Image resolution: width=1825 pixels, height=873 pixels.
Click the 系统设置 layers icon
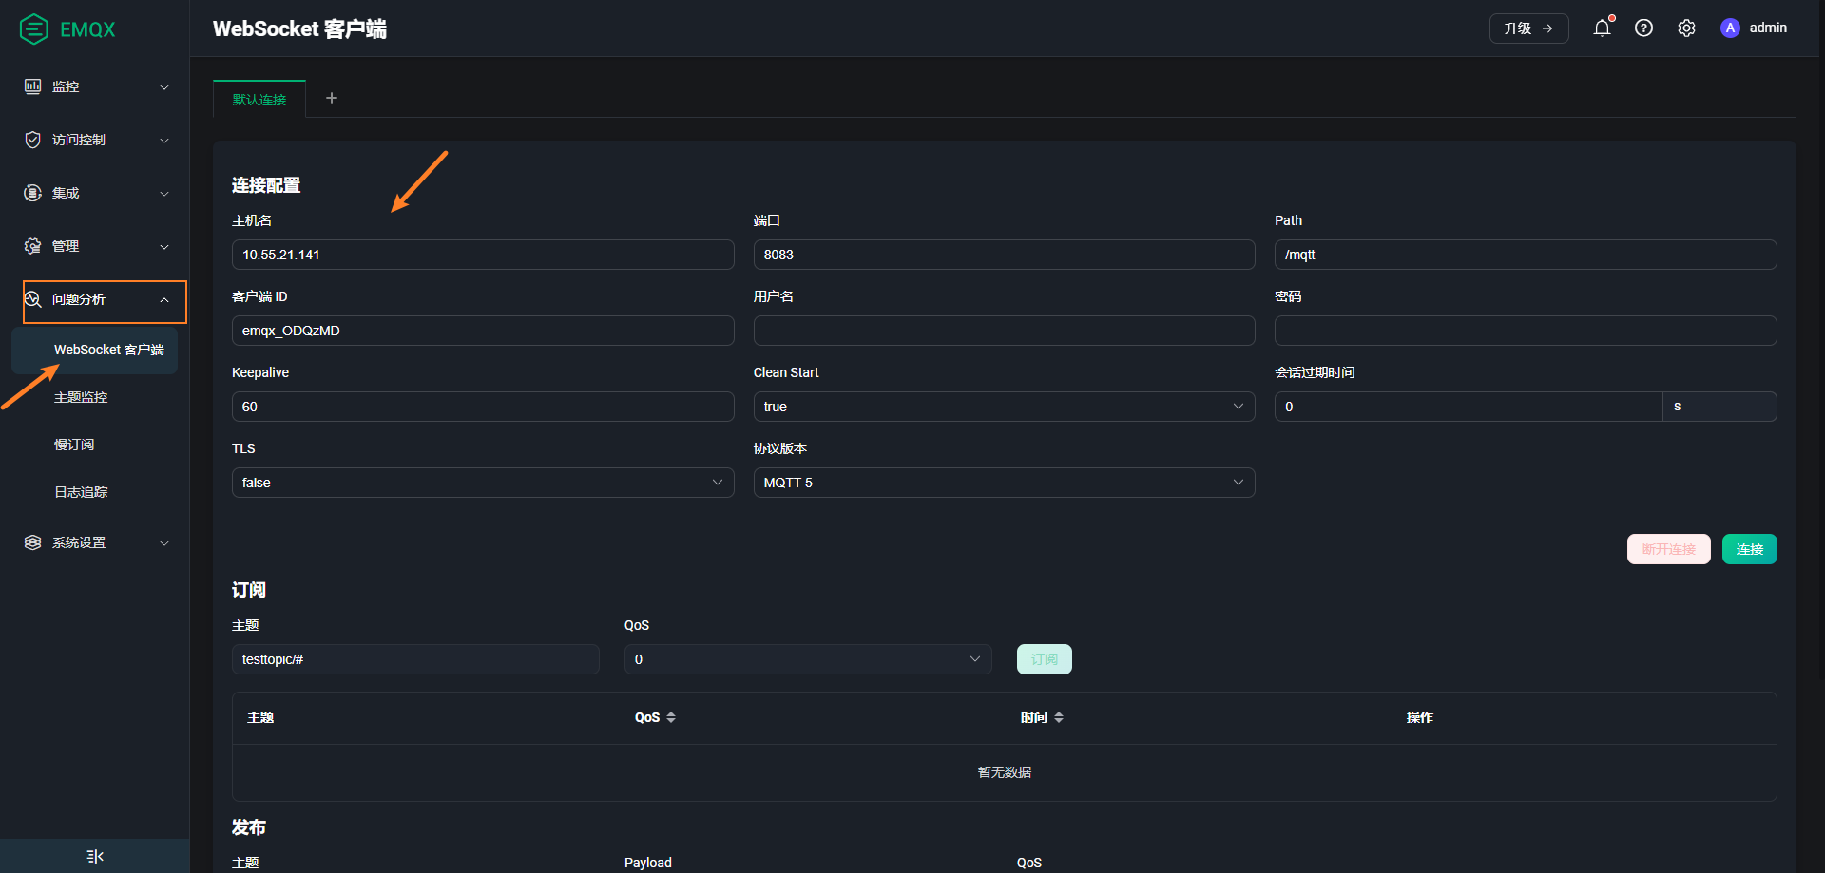[x=32, y=542]
